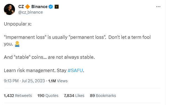169x105 pixels.
Task: Click the orange diamond emoji in name
Action: (x=27, y=7)
